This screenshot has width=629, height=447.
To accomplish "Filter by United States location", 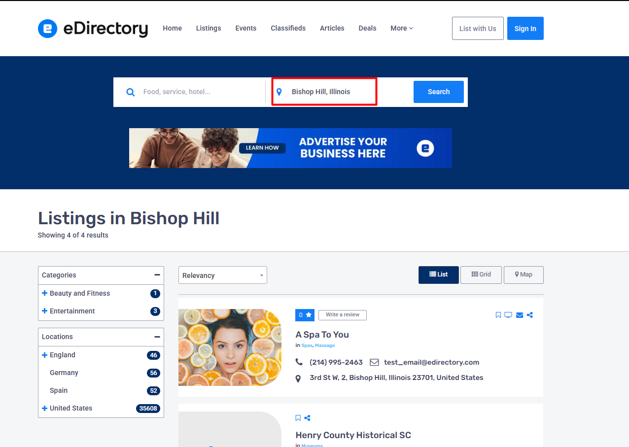I will pyautogui.click(x=71, y=408).
